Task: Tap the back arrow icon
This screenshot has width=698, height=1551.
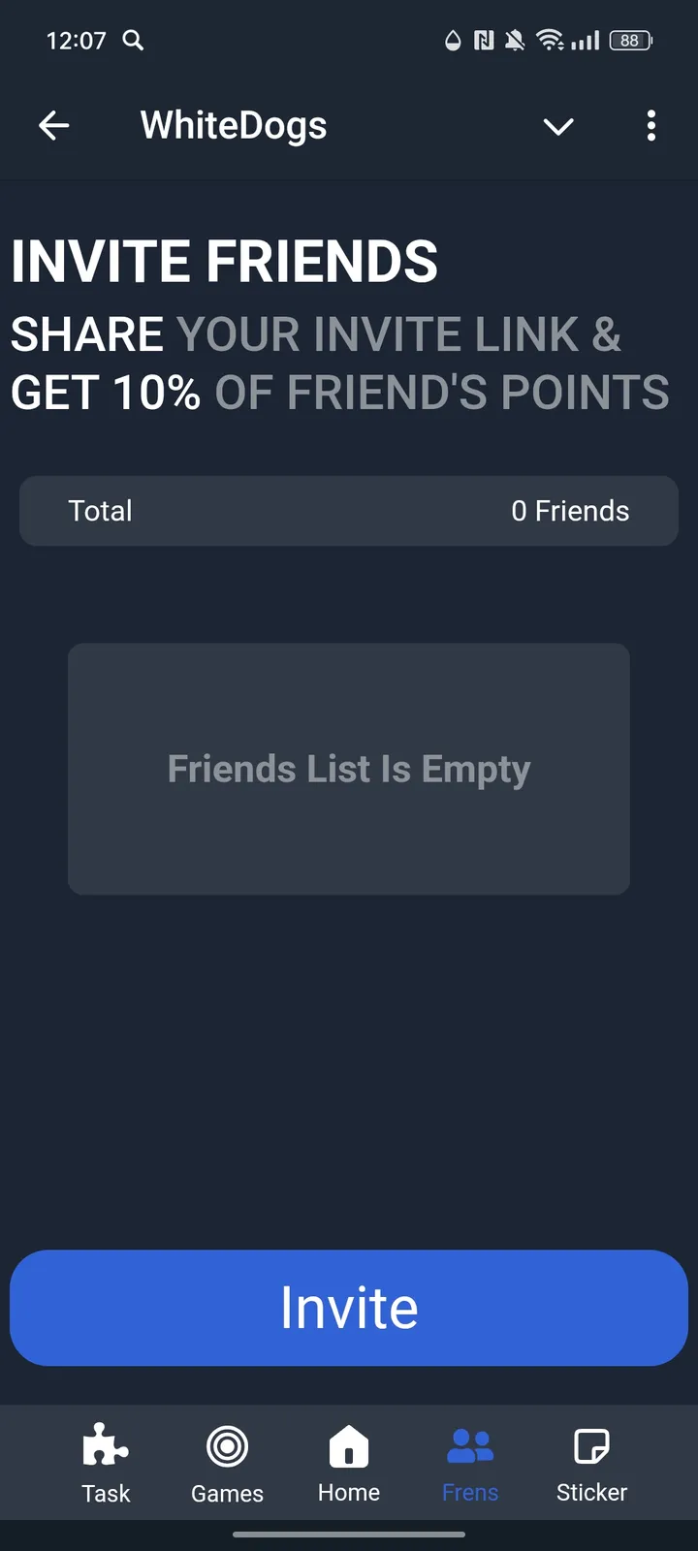Action: (54, 125)
